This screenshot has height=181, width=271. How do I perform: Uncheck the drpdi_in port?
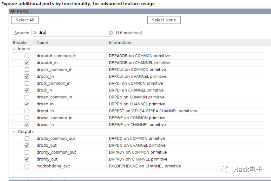pos(27,90)
